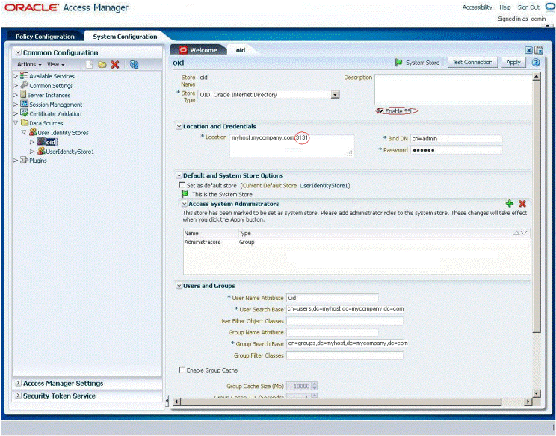Image resolution: width=556 pixels, height=436 pixels.
Task: Click the Bind DN input field
Action: click(x=456, y=138)
